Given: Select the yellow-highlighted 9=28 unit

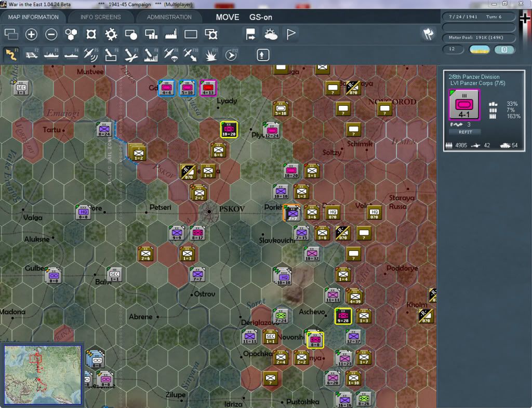Looking at the screenshot, I should (x=343, y=316).
